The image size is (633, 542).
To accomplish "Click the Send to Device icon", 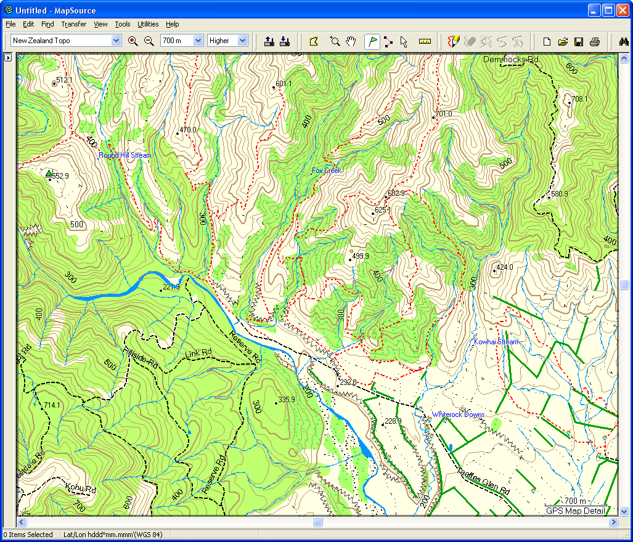I will 269,41.
